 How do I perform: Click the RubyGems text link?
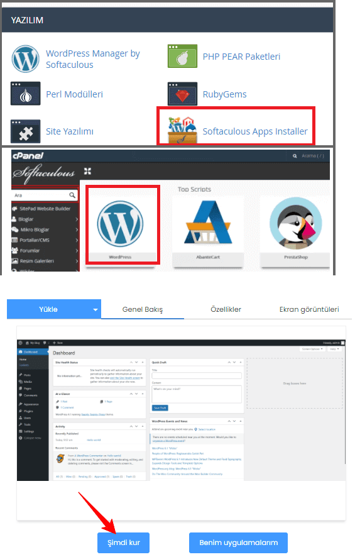(x=224, y=94)
